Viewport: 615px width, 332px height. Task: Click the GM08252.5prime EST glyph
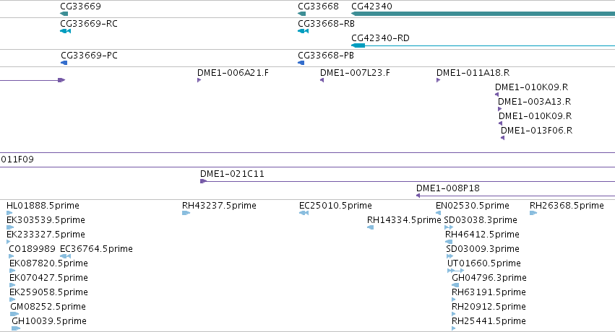tap(14, 314)
